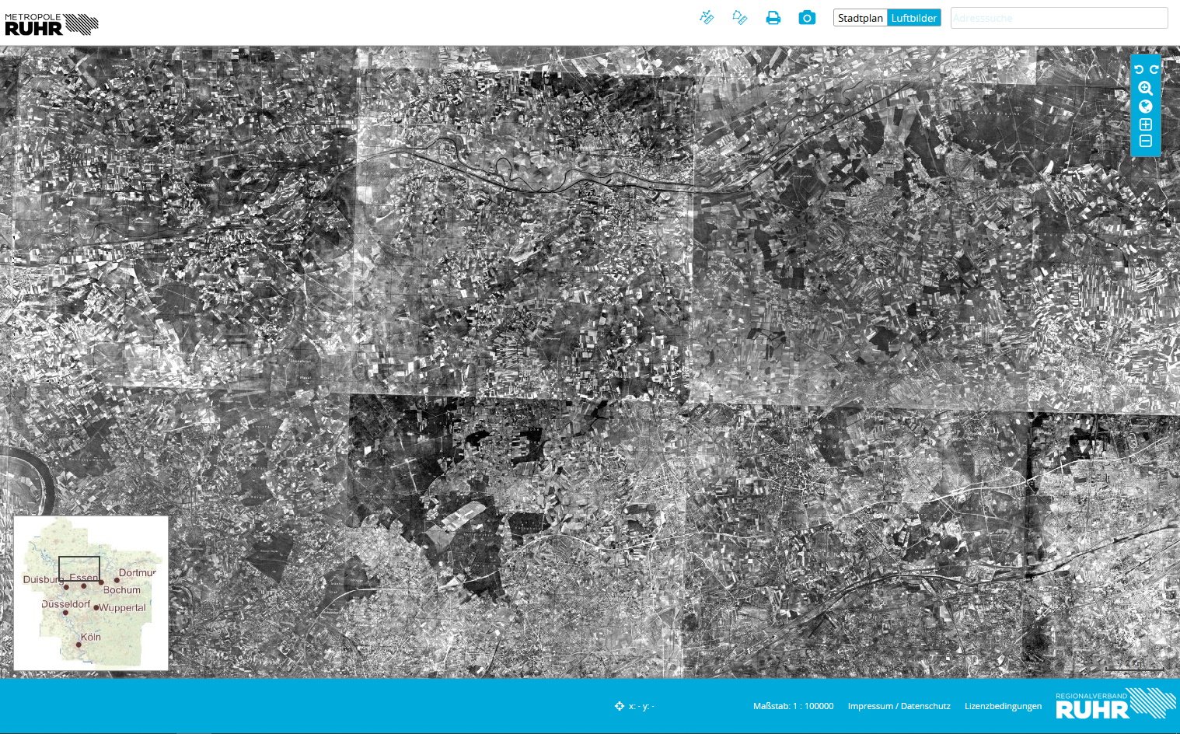Go forward to next map view
Image resolution: width=1180 pixels, height=734 pixels.
(1154, 69)
